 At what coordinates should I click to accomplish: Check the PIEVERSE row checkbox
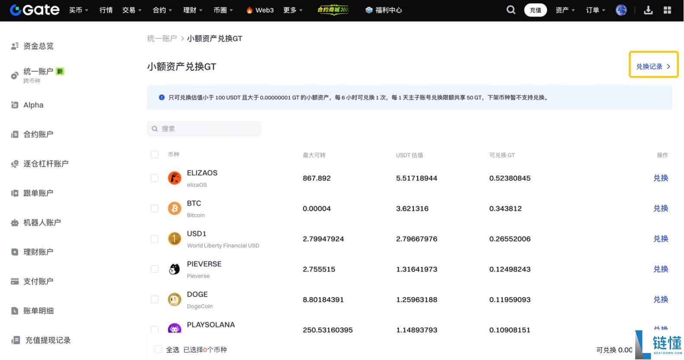click(154, 269)
